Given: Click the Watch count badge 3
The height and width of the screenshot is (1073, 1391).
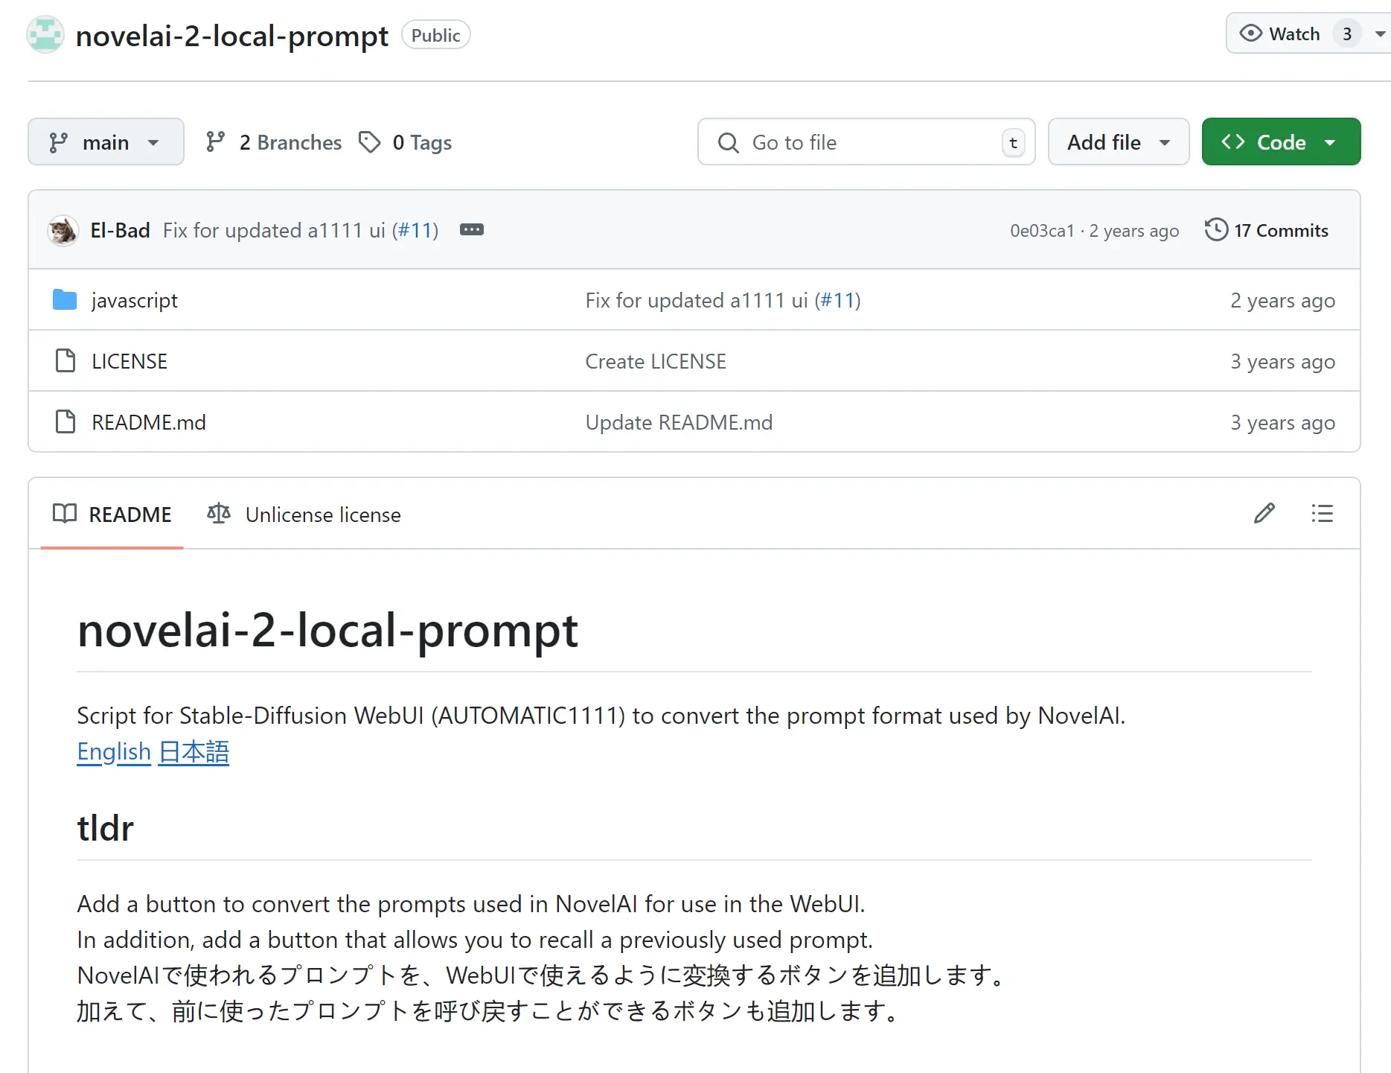Looking at the screenshot, I should tap(1347, 34).
